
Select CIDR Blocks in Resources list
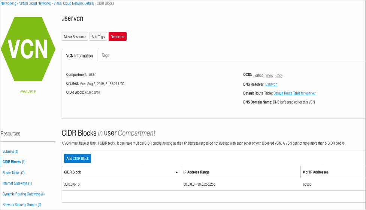[14, 162]
